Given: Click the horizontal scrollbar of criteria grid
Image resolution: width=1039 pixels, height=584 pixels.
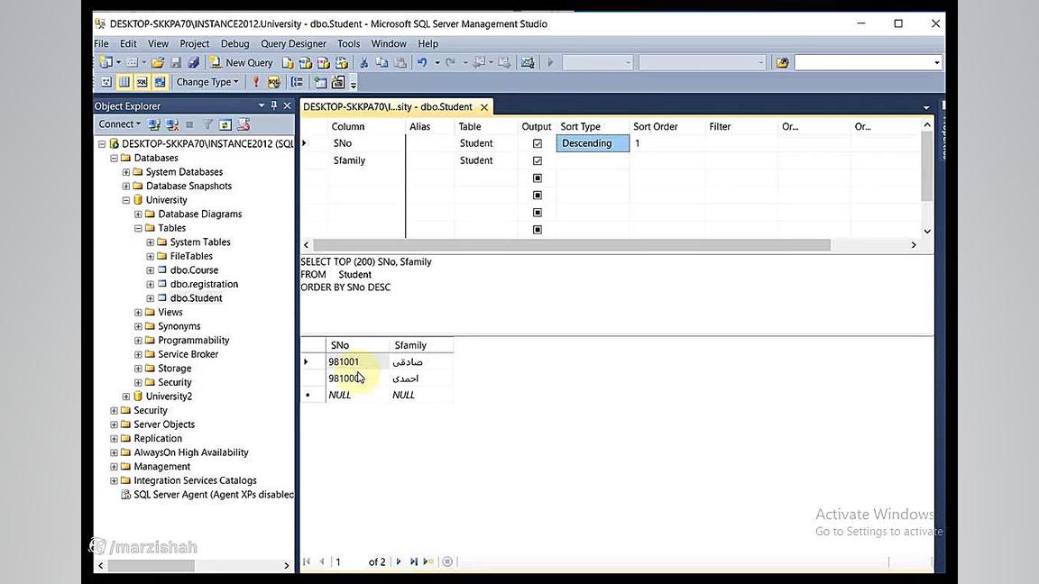Looking at the screenshot, I should 572,245.
